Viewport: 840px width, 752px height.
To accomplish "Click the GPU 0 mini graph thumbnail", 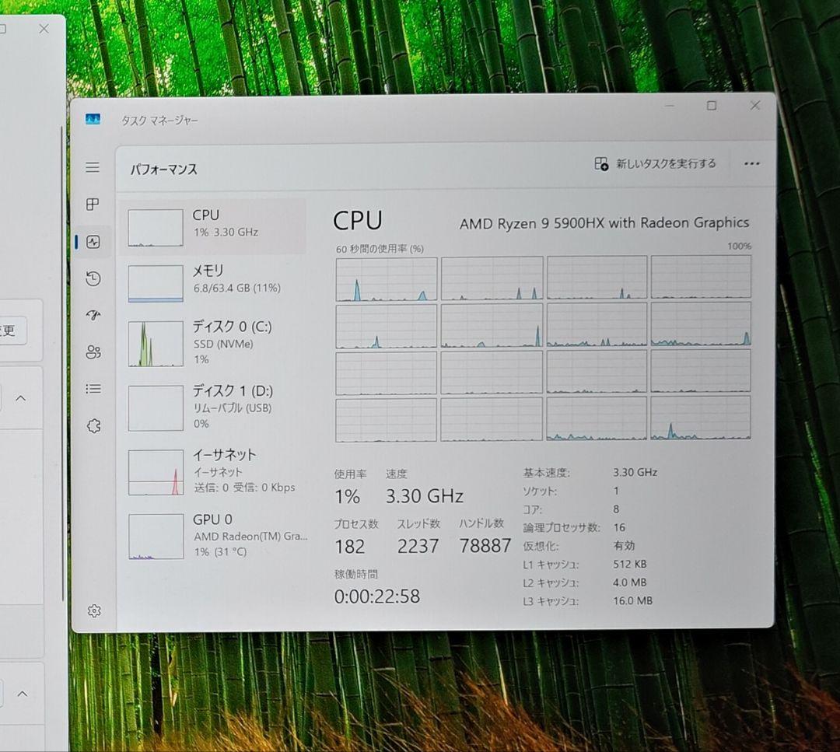I will coord(156,536).
